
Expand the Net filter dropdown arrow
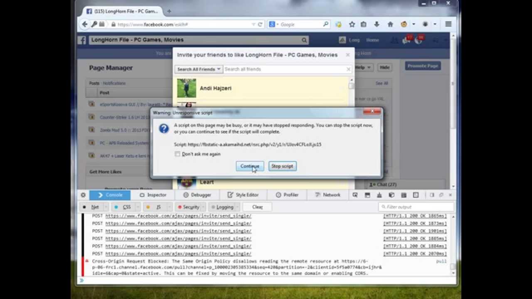(106, 207)
